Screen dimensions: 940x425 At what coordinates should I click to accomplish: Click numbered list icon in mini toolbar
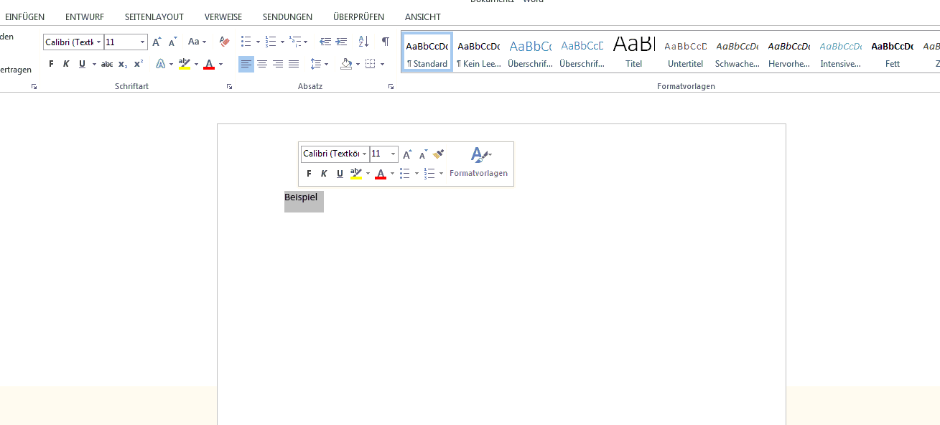tap(429, 174)
